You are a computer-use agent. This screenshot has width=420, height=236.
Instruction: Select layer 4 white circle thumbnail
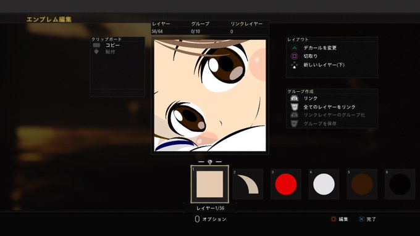point(324,184)
